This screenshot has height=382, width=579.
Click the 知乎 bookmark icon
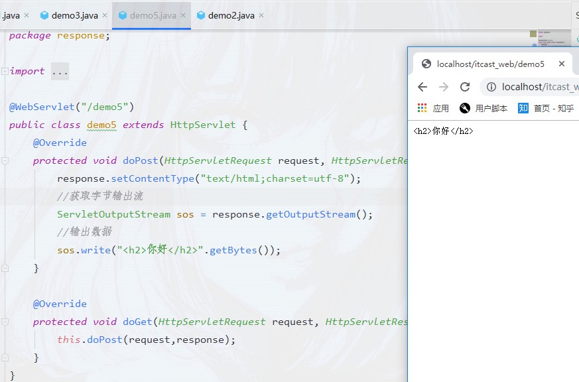click(x=523, y=108)
